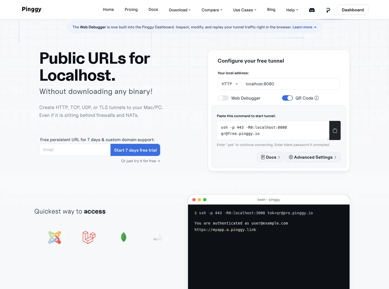
Task: Follow the Learn more link in banner
Action: [304, 27]
